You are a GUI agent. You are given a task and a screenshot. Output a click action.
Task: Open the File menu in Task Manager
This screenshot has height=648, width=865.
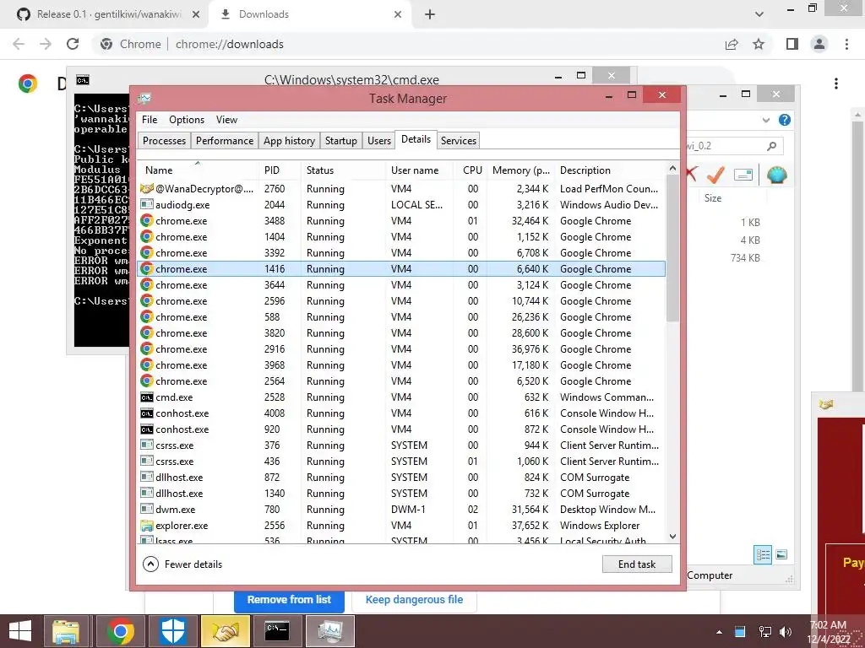pyautogui.click(x=149, y=120)
